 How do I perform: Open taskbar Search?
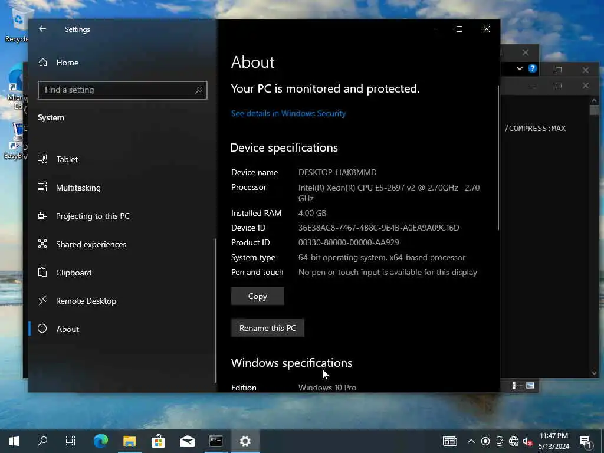tap(42, 441)
